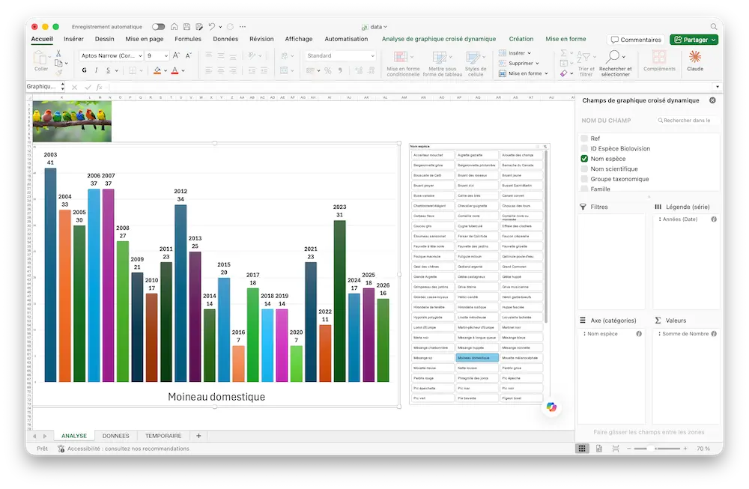Open the Commentaires pane
Screen dimensions: 749x489
[636, 40]
